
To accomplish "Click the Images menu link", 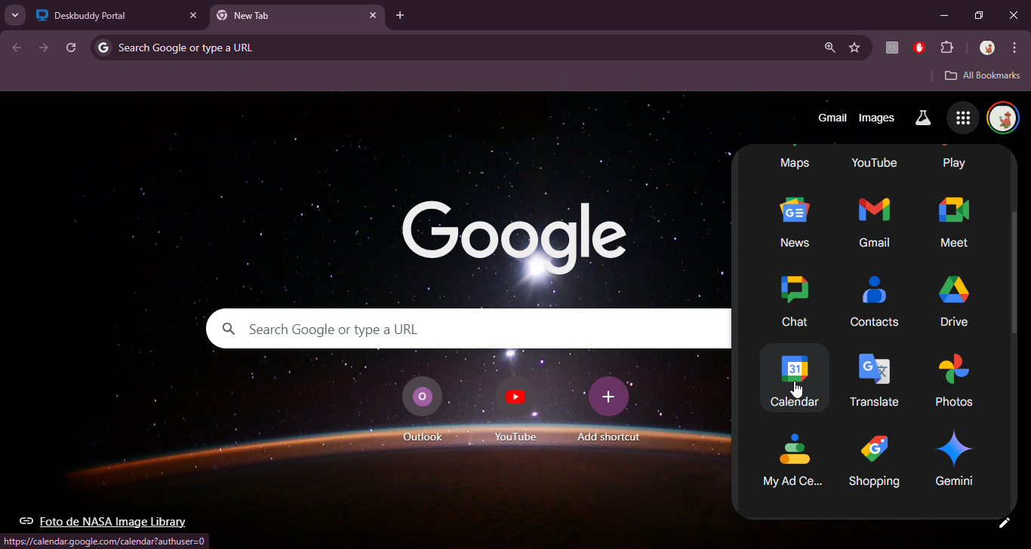I will (x=876, y=118).
